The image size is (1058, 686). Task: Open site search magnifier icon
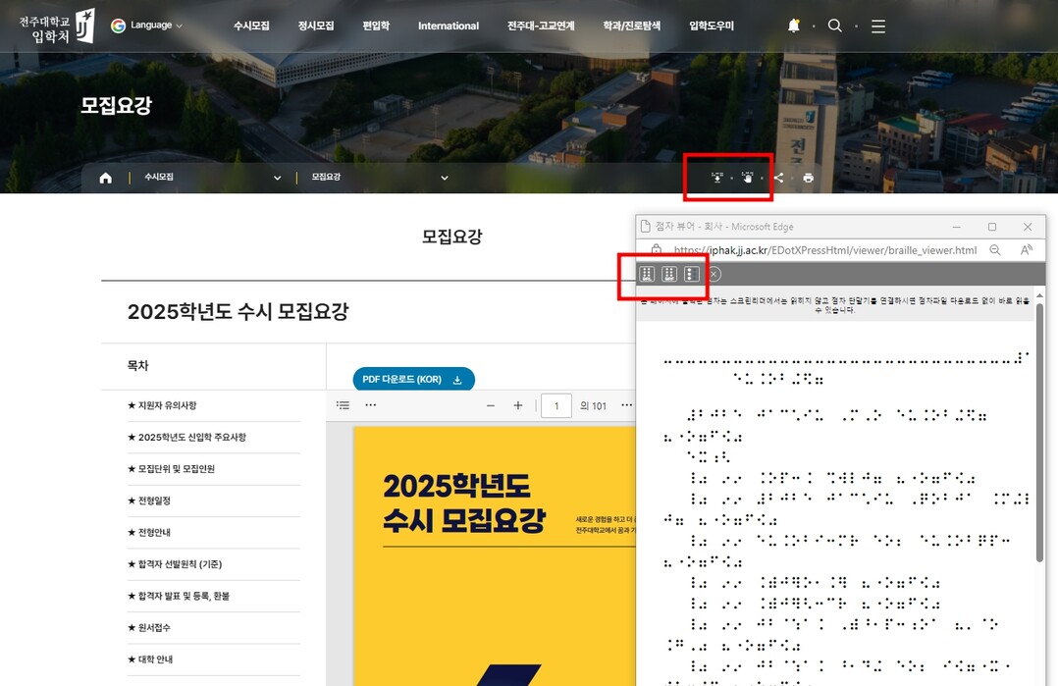pos(835,26)
